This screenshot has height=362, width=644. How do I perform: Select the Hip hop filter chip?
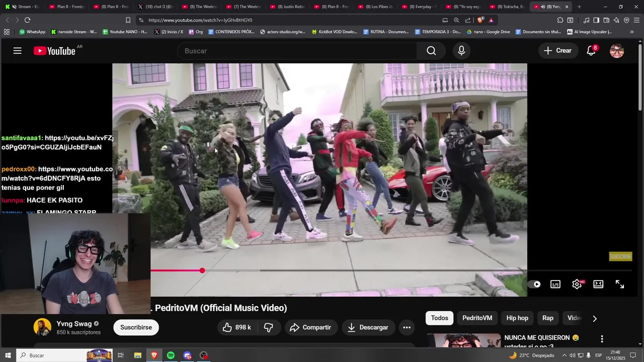pyautogui.click(x=517, y=318)
